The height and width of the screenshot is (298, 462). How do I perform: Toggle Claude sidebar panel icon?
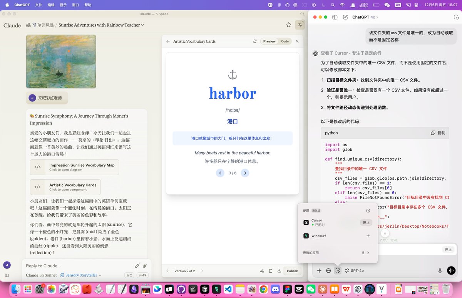click(x=7, y=275)
